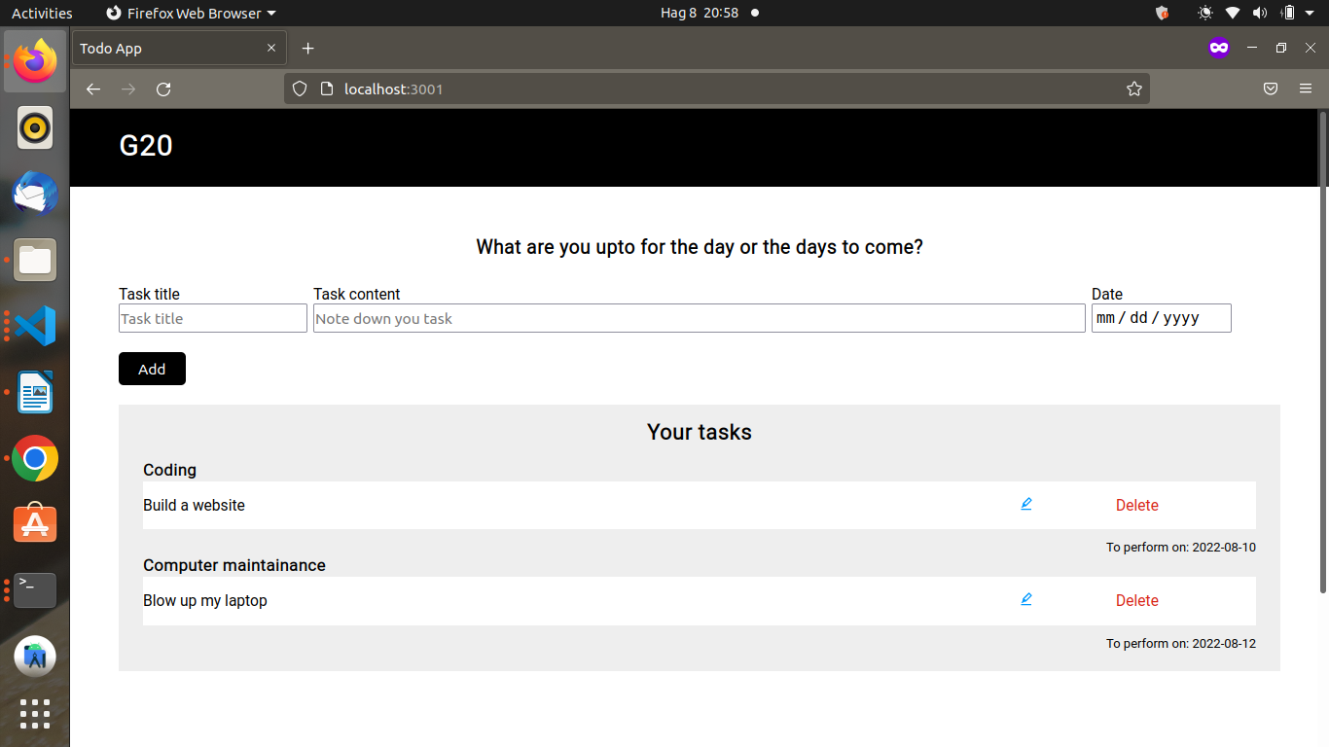Click the Task title label above the title field
Image resolution: width=1329 pixels, height=747 pixels.
click(149, 294)
